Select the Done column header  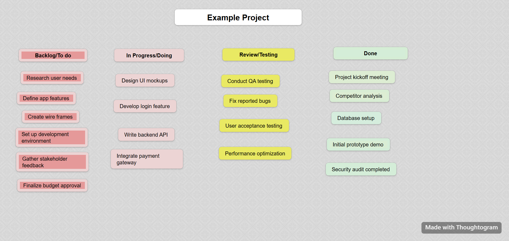pos(370,53)
